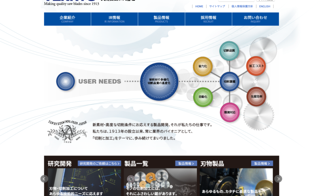Open the 製品一覧 saw blades thumbnail
Viewport: 324px width, 196px height.
160,182
